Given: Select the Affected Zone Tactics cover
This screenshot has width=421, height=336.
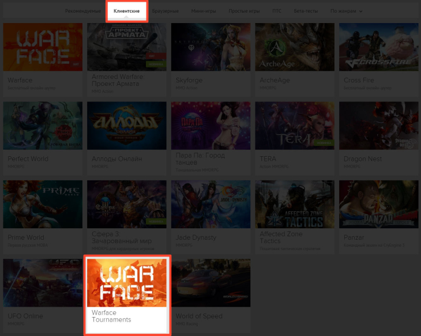Looking at the screenshot, I should (x=295, y=204).
